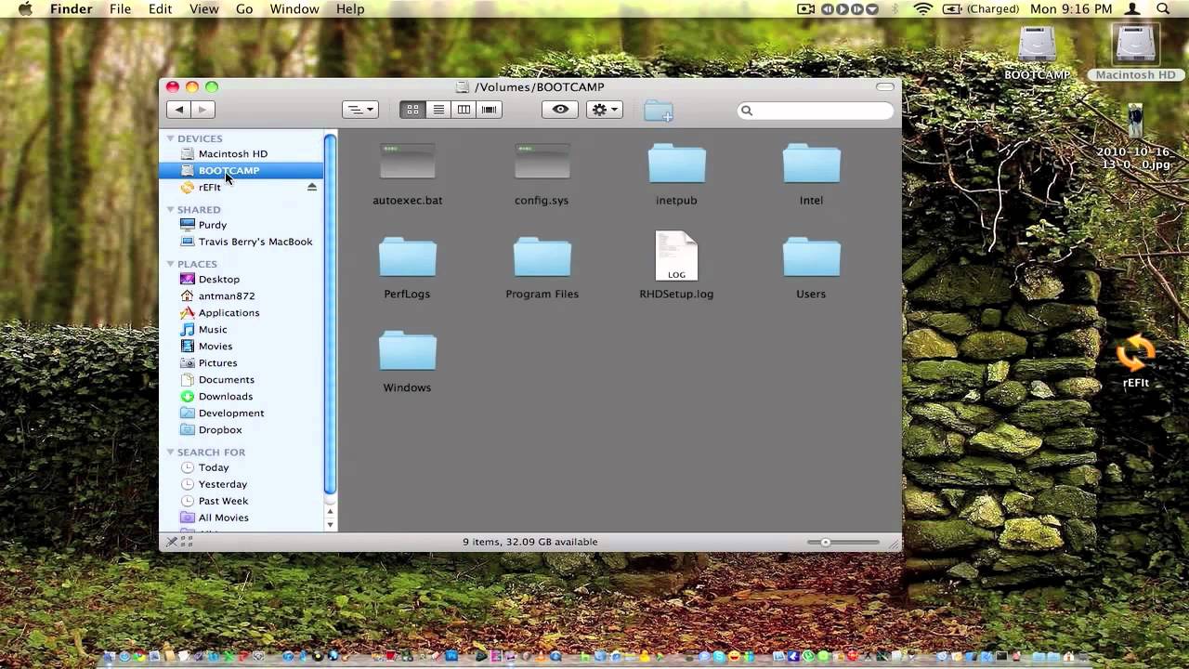Image resolution: width=1189 pixels, height=669 pixels.
Task: Open the Go menu
Action: 244,9
